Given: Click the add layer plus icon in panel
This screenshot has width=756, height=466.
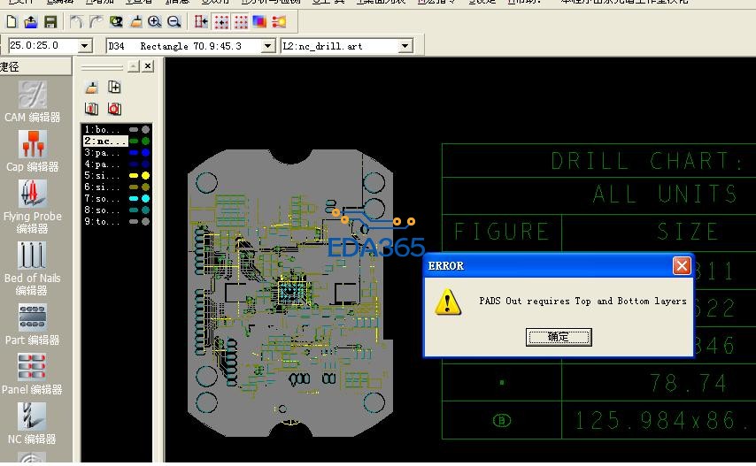Looking at the screenshot, I should (114, 88).
